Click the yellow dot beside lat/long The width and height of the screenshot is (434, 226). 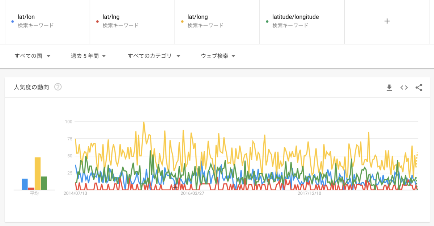point(182,21)
